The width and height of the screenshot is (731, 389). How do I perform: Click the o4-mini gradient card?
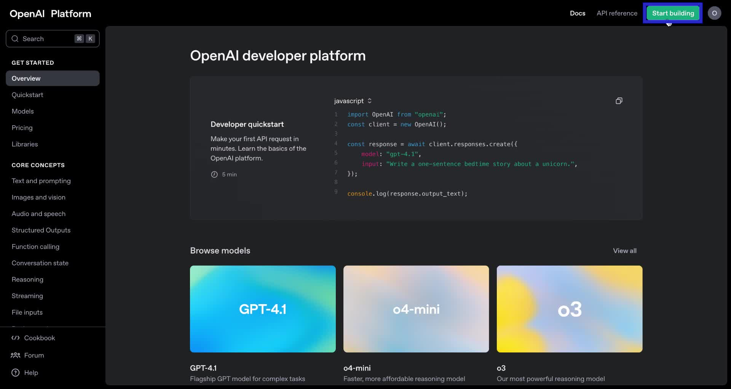[x=416, y=309]
